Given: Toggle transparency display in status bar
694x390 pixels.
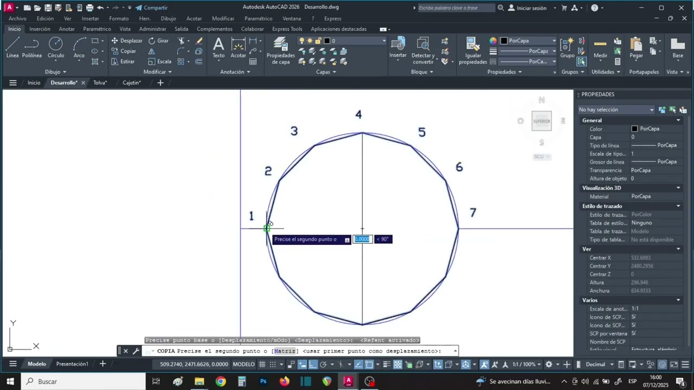Looking at the screenshot, I should 397,365.
